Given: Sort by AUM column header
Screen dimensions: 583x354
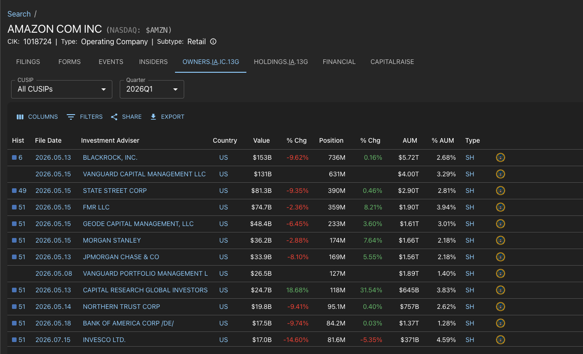Looking at the screenshot, I should (x=410, y=140).
